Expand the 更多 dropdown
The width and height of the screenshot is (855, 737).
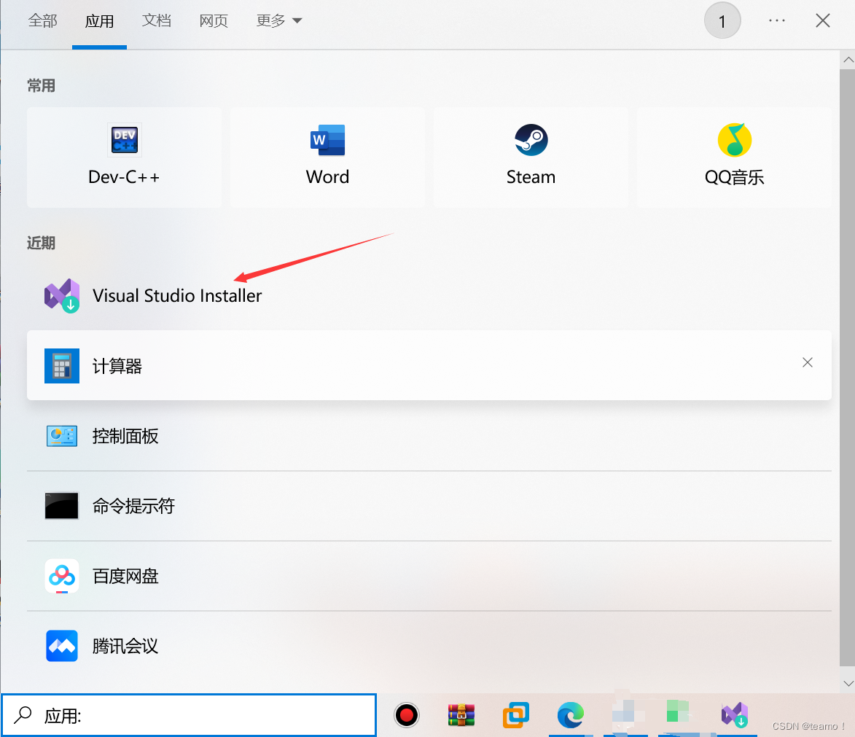pos(278,20)
